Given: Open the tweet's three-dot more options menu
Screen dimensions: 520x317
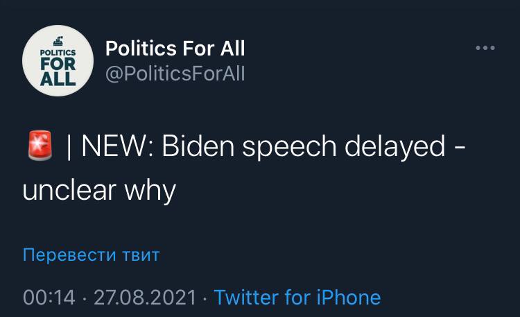Looking at the screenshot, I should click(x=485, y=49).
